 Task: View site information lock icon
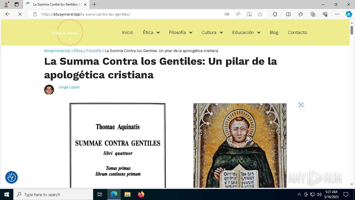click(35, 14)
